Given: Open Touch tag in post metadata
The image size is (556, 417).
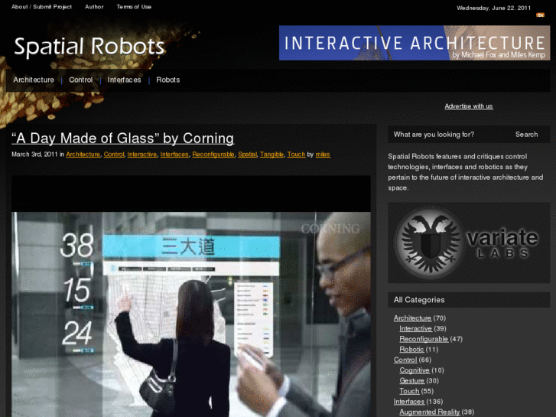Looking at the screenshot, I should [296, 155].
